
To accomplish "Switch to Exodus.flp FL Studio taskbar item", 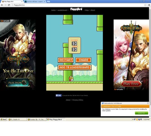I will 36,120.
